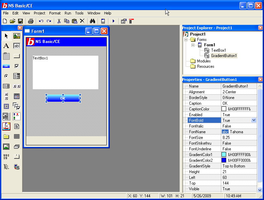Image resolution: width=264 pixels, height=200 pixels.
Task: Select the Grid tool in toolbox
Action: [16, 136]
